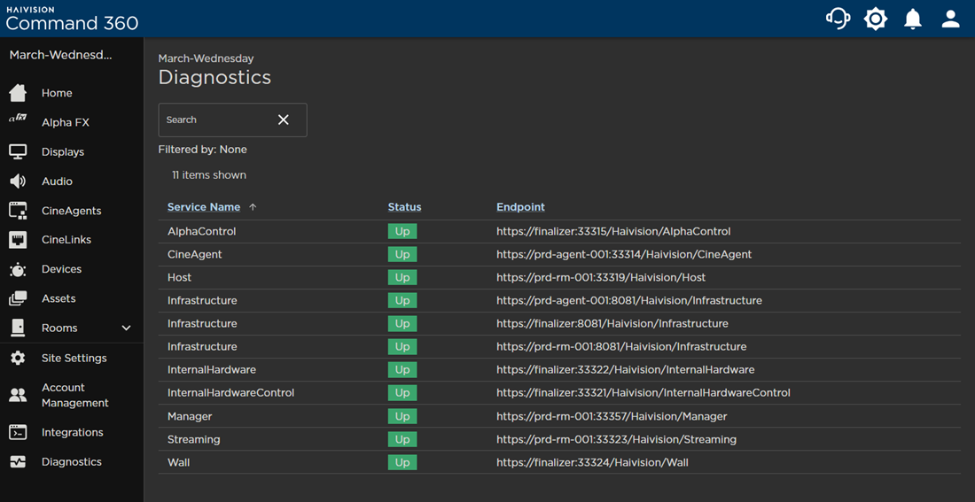Click the CineAgents sidebar icon

(18, 211)
